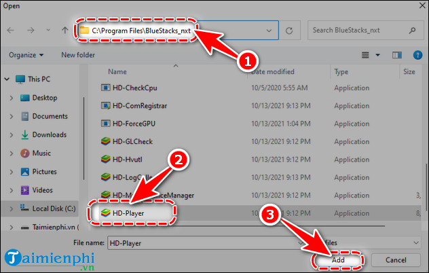Select the HD-GLCheck file name
This screenshot has width=429, height=273.
click(x=132, y=141)
